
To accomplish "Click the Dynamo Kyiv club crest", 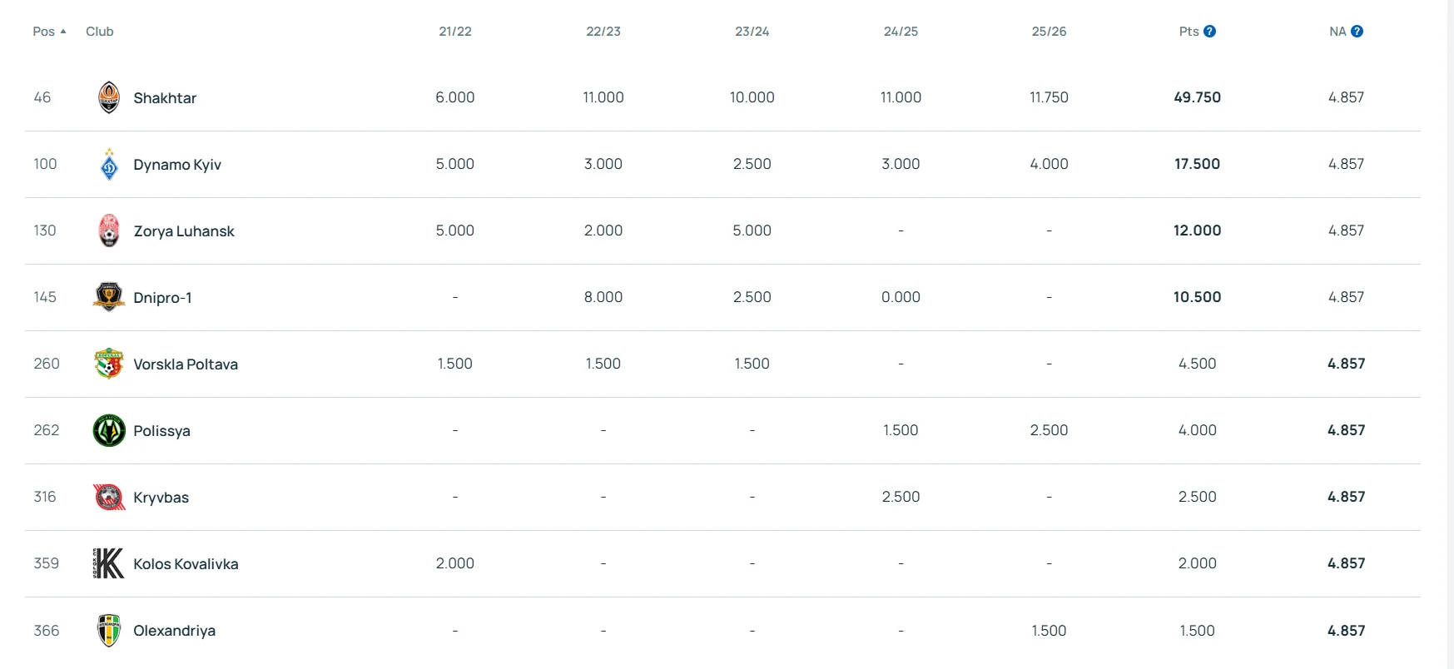I will click(109, 165).
